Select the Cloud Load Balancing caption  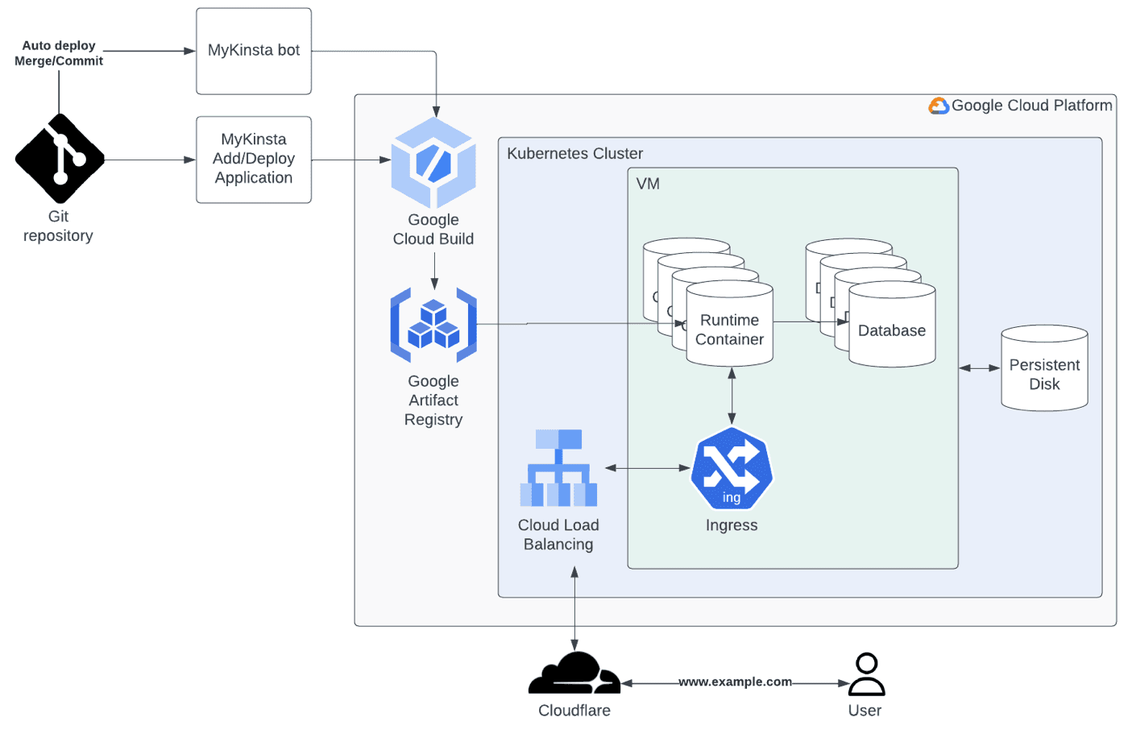click(x=558, y=535)
